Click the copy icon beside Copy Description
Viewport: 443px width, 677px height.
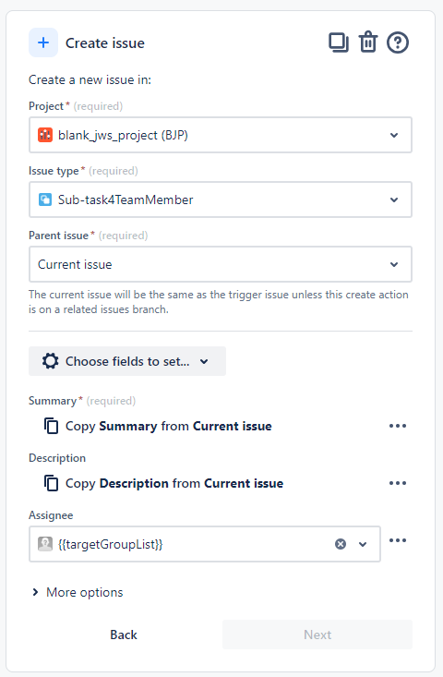(x=52, y=483)
